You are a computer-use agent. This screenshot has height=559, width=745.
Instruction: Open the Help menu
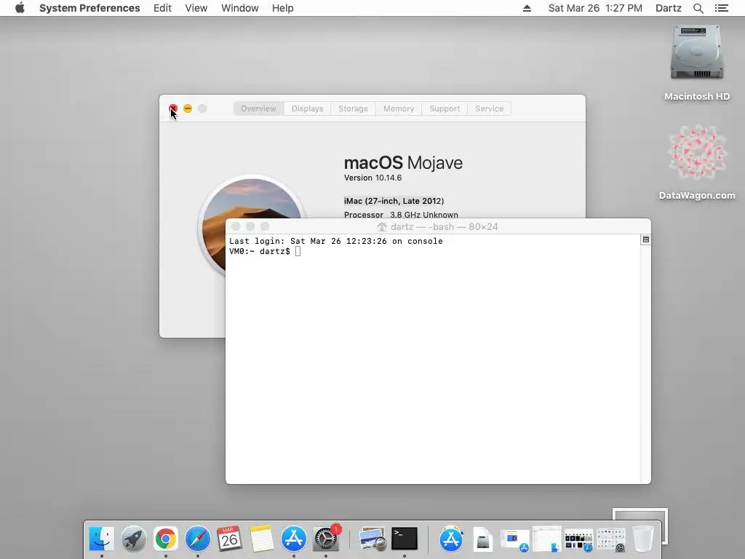click(x=283, y=8)
